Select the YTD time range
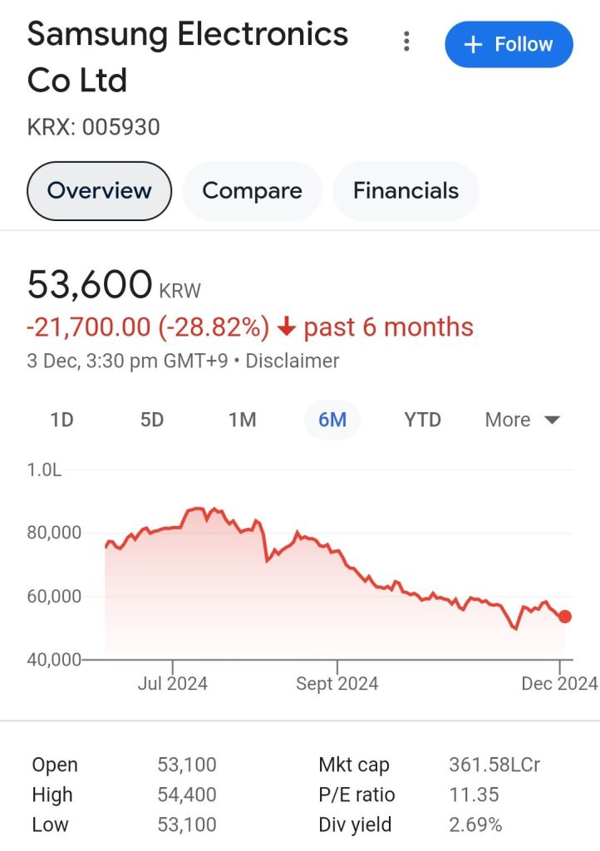 (x=422, y=420)
